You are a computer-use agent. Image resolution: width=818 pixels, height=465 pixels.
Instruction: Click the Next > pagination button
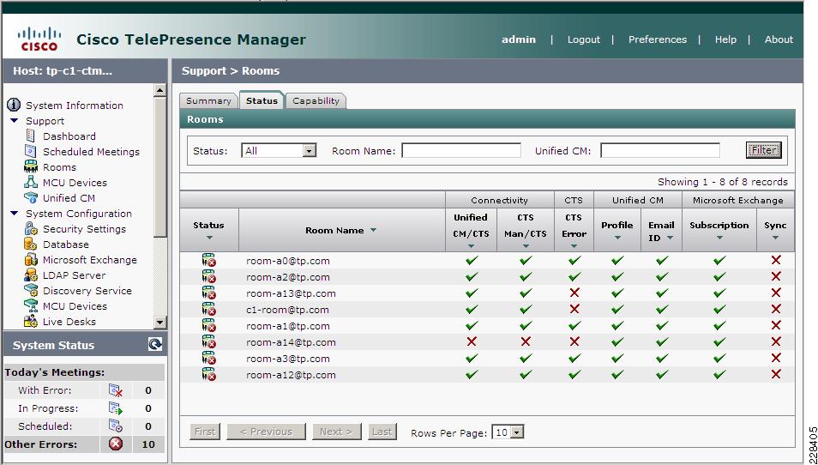[336, 432]
